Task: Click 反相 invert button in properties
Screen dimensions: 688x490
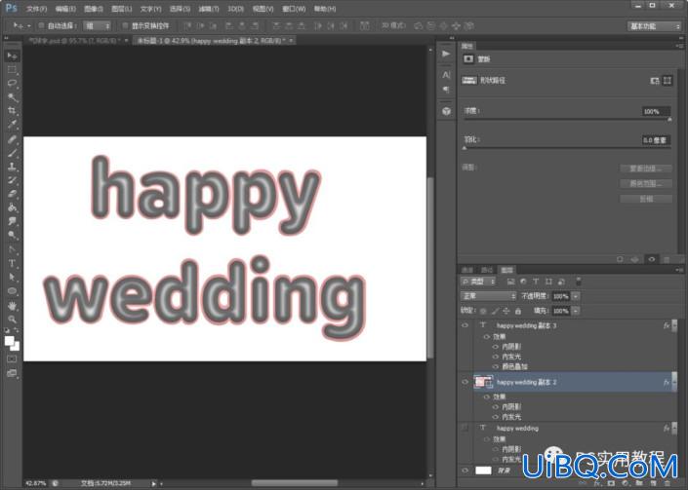Action: pyautogui.click(x=646, y=199)
